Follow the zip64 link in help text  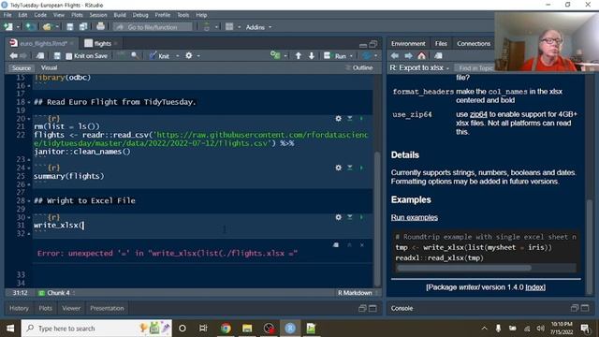pos(478,114)
